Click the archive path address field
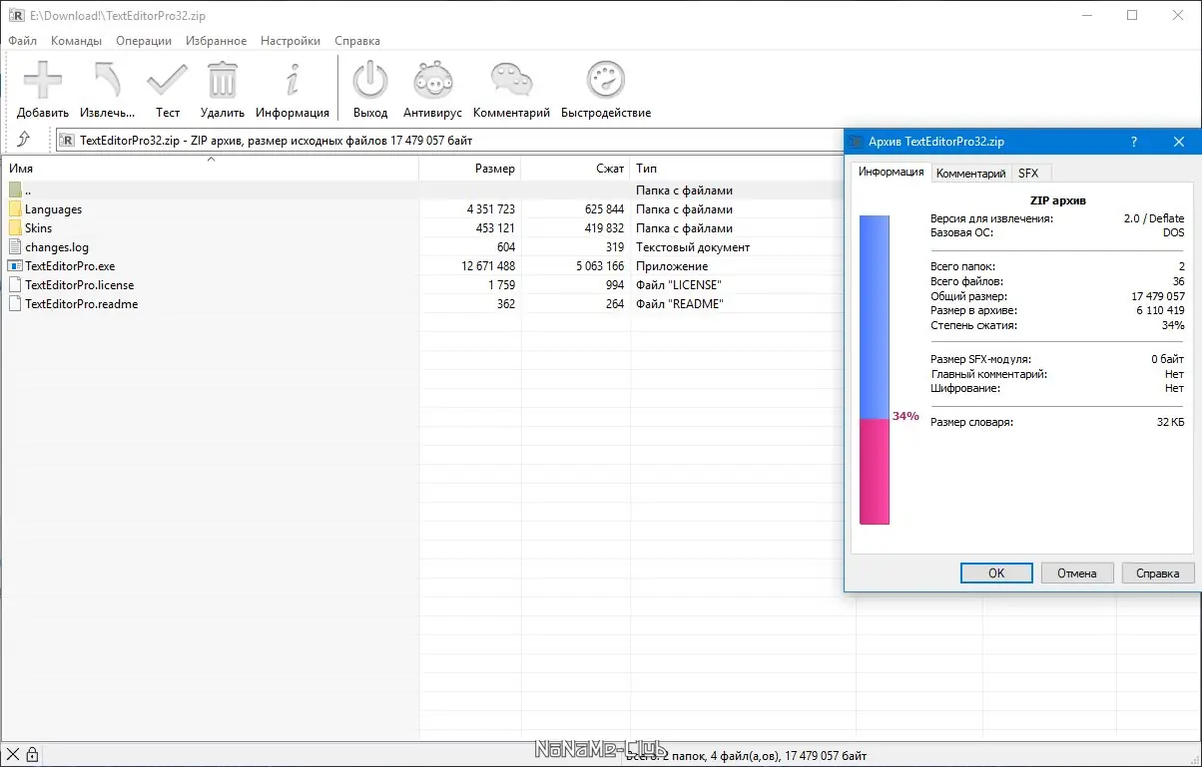Screen dimensions: 1202x767 449,141
